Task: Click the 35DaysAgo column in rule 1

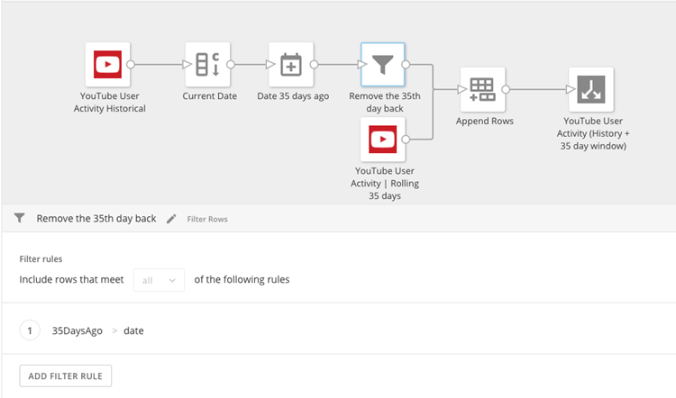Action: point(78,330)
